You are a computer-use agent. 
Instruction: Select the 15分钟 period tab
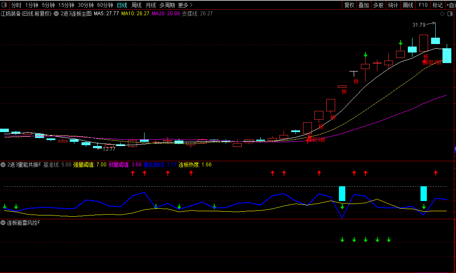tap(66, 5)
